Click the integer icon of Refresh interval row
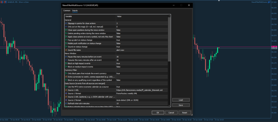The image size is (278, 122). click(66, 103)
